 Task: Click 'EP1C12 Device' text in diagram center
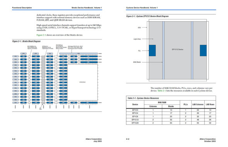(x=177, y=50)
